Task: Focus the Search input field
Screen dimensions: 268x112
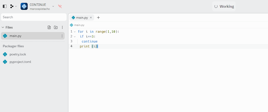Action: [x=34, y=17]
